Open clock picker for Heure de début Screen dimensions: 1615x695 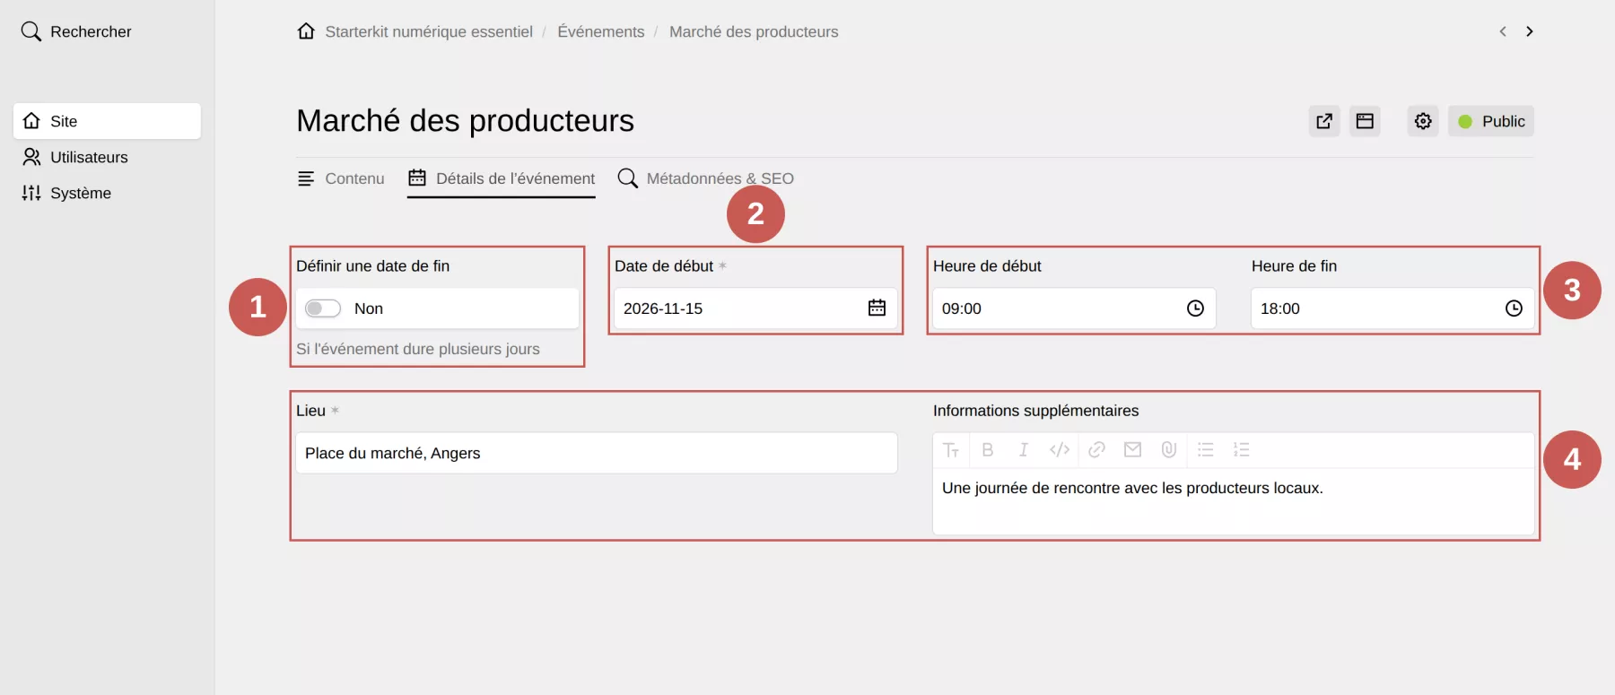click(x=1195, y=308)
